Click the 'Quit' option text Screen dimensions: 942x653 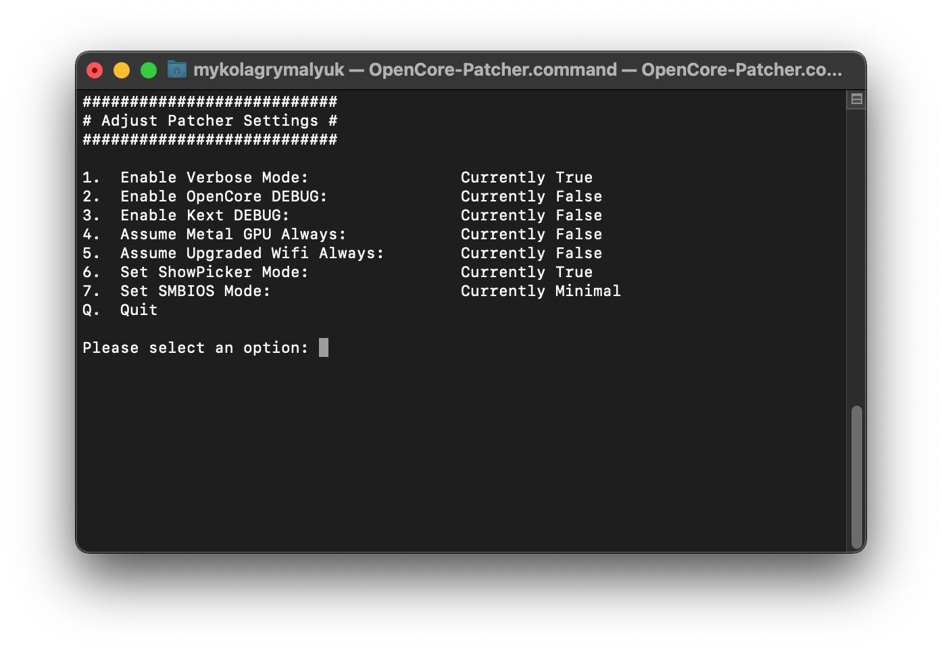[139, 310]
